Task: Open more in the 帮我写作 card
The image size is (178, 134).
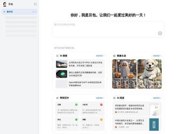Action: 100,98
